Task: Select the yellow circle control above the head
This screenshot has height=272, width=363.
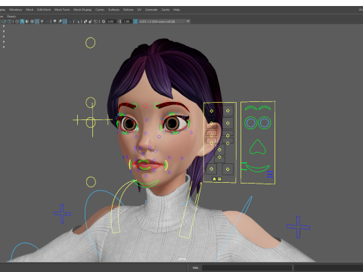Action: point(90,43)
